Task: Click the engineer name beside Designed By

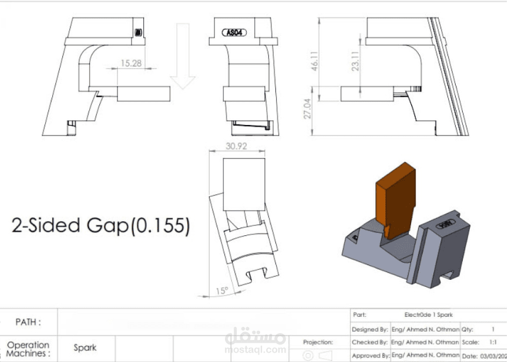Action: coord(425,330)
